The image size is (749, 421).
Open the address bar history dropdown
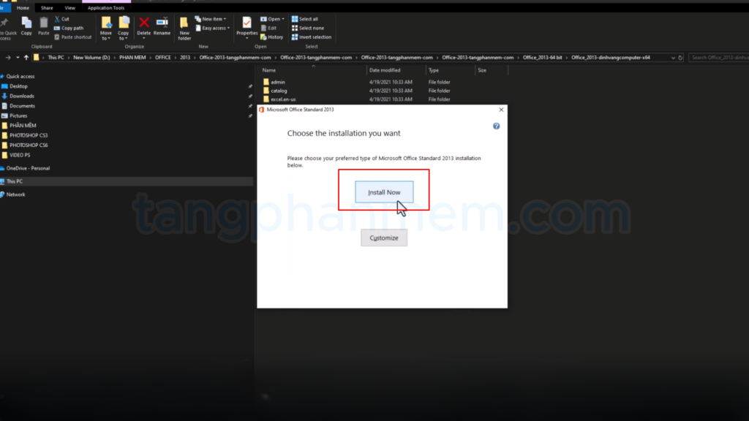(673, 58)
